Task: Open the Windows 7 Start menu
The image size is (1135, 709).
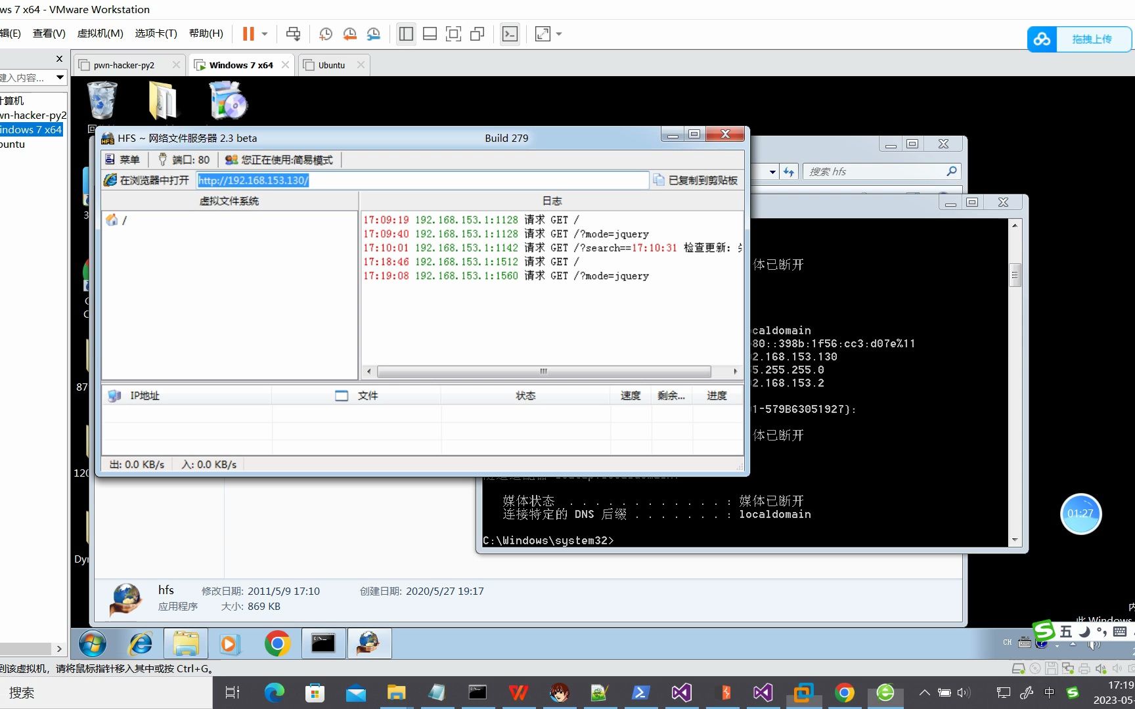Action: 93,644
